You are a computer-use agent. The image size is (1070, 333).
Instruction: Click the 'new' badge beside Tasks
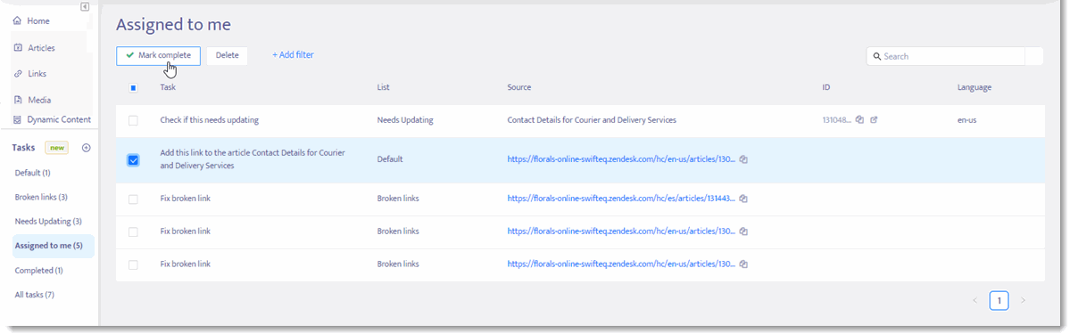[x=56, y=148]
